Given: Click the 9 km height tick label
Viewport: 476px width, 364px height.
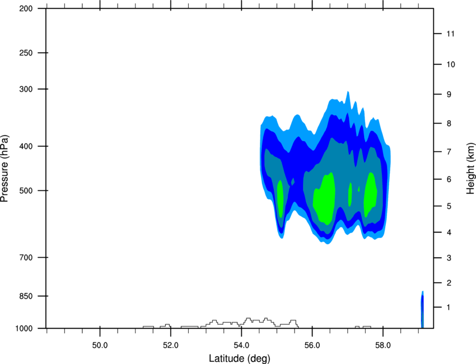Looking at the screenshot, I should click(x=449, y=95).
